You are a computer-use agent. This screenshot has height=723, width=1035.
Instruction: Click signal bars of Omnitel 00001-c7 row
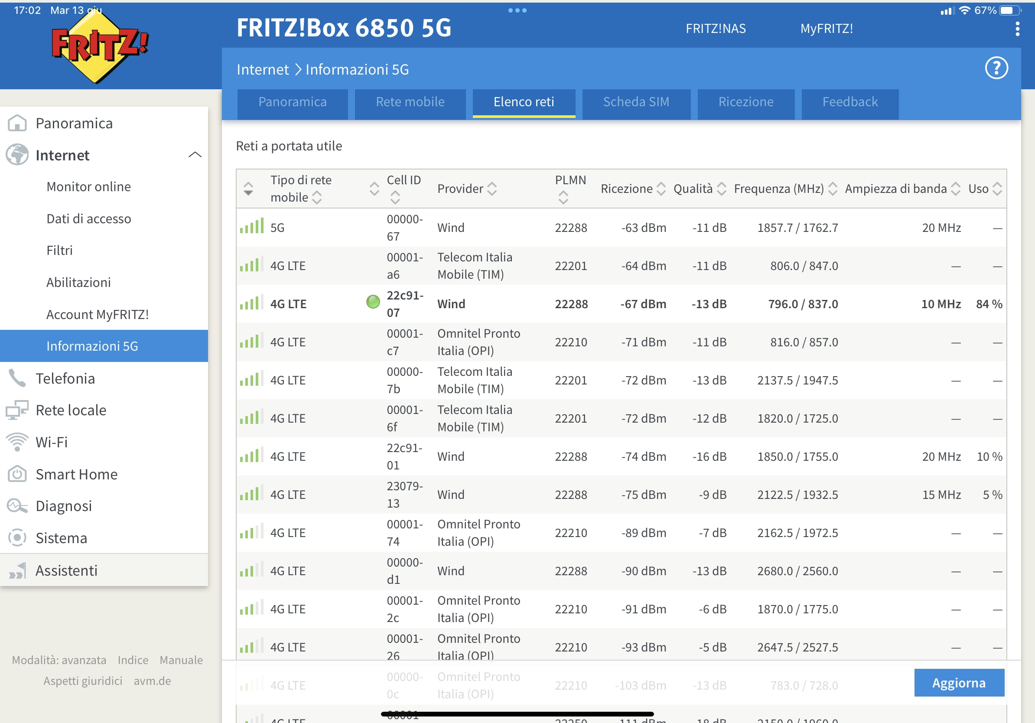[251, 340]
